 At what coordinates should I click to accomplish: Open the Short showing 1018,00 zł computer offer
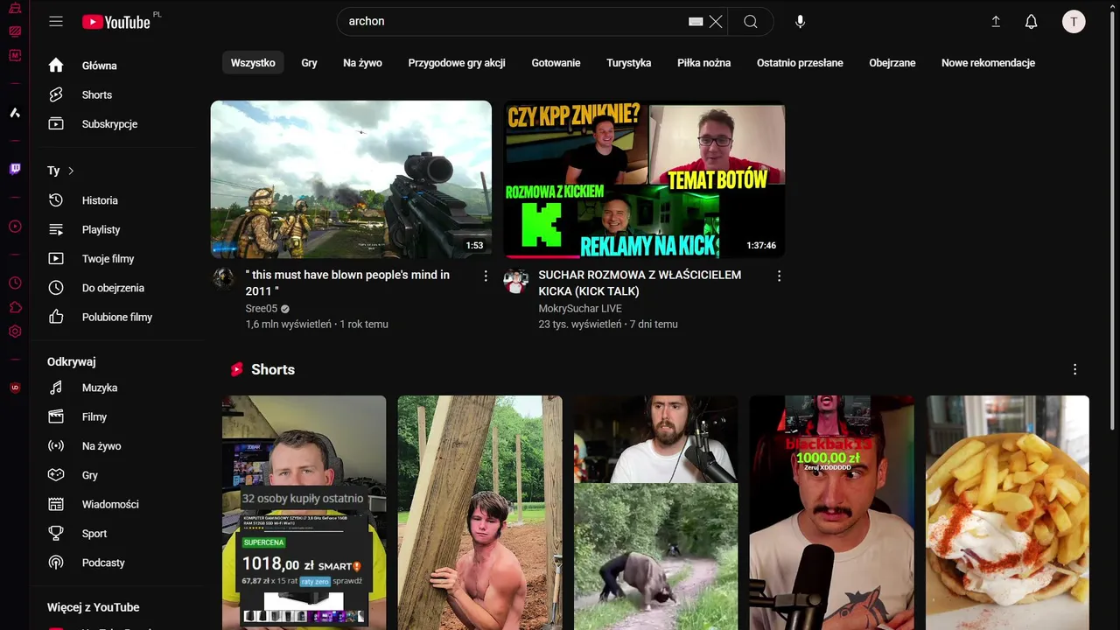[x=304, y=513]
